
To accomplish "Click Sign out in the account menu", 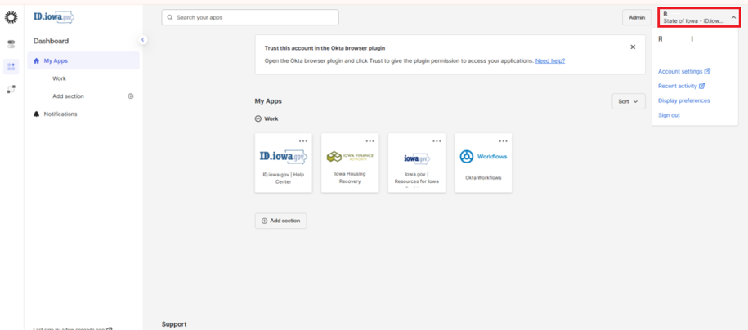I will click(x=669, y=115).
